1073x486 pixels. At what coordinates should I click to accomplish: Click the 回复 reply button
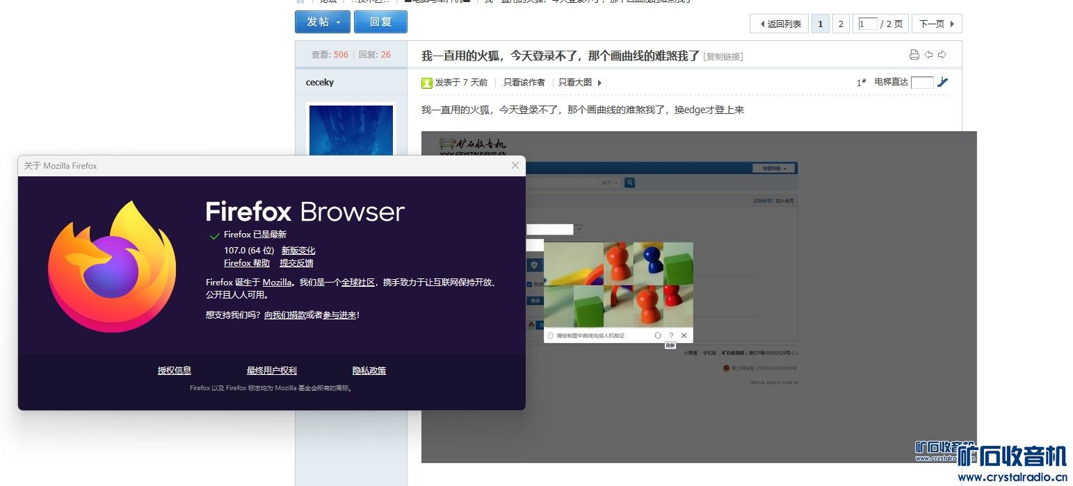[x=380, y=22]
